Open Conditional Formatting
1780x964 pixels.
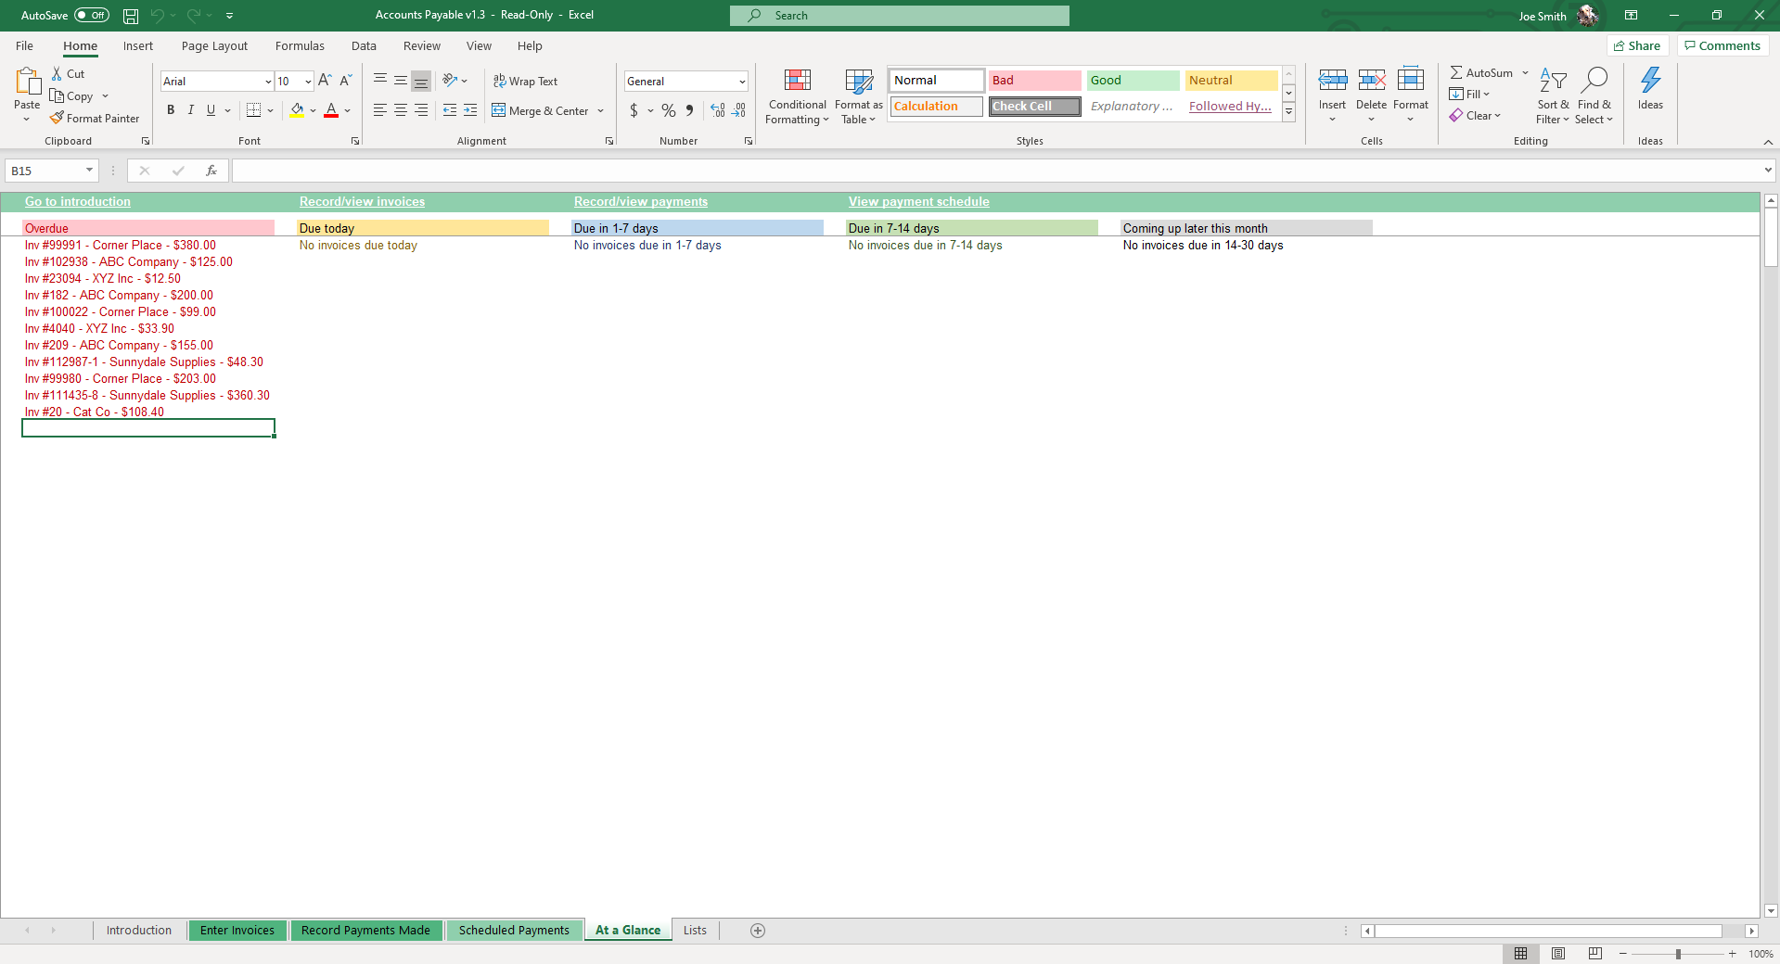(798, 95)
